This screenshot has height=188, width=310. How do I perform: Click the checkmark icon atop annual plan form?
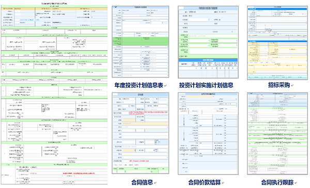[x=116, y=7]
